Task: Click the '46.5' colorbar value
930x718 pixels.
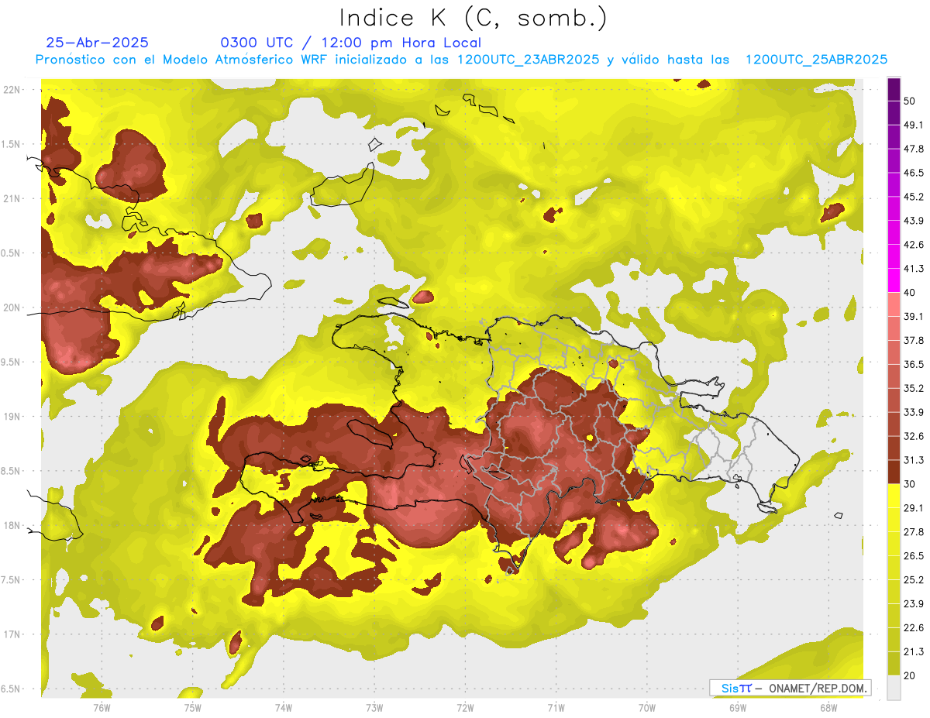Action: (914, 173)
